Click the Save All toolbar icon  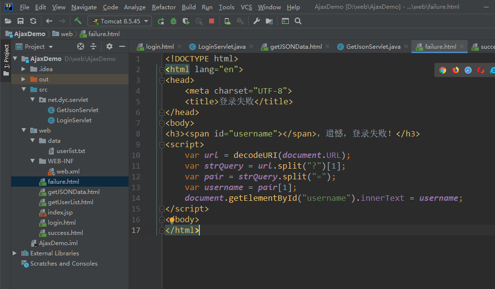(x=21, y=21)
